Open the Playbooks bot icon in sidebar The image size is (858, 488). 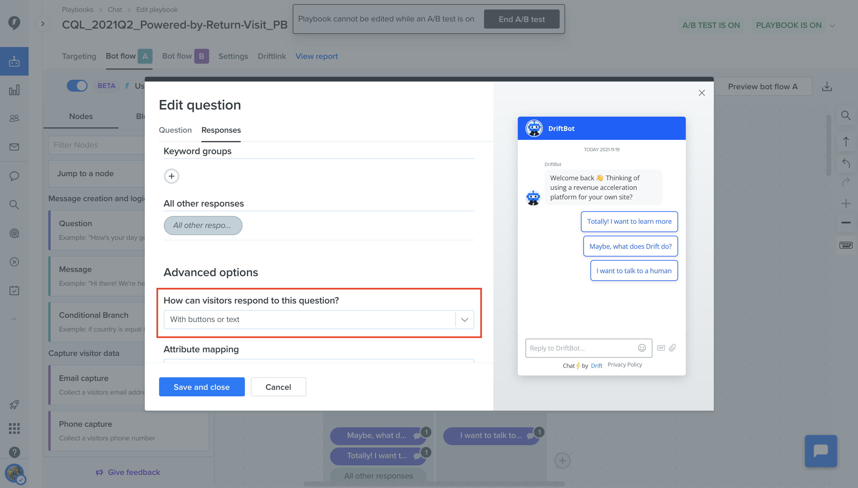14,61
